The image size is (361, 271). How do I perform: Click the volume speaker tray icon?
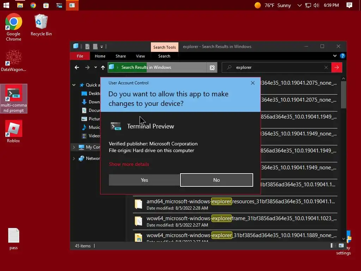coord(316,5)
